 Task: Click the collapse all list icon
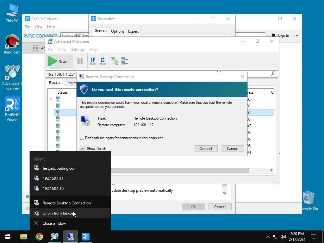click(124, 61)
